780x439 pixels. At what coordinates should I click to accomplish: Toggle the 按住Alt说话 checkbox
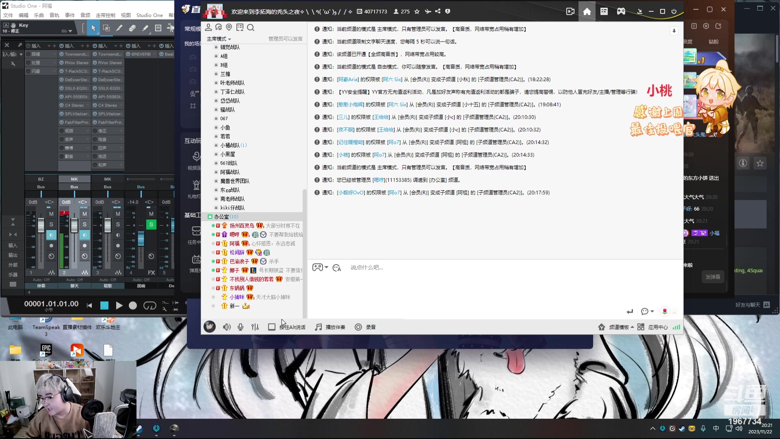coord(272,327)
